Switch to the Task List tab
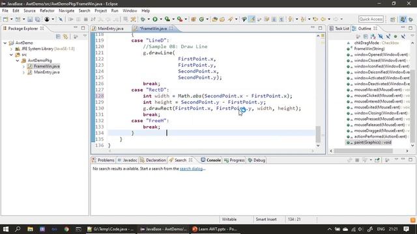 coord(339,29)
